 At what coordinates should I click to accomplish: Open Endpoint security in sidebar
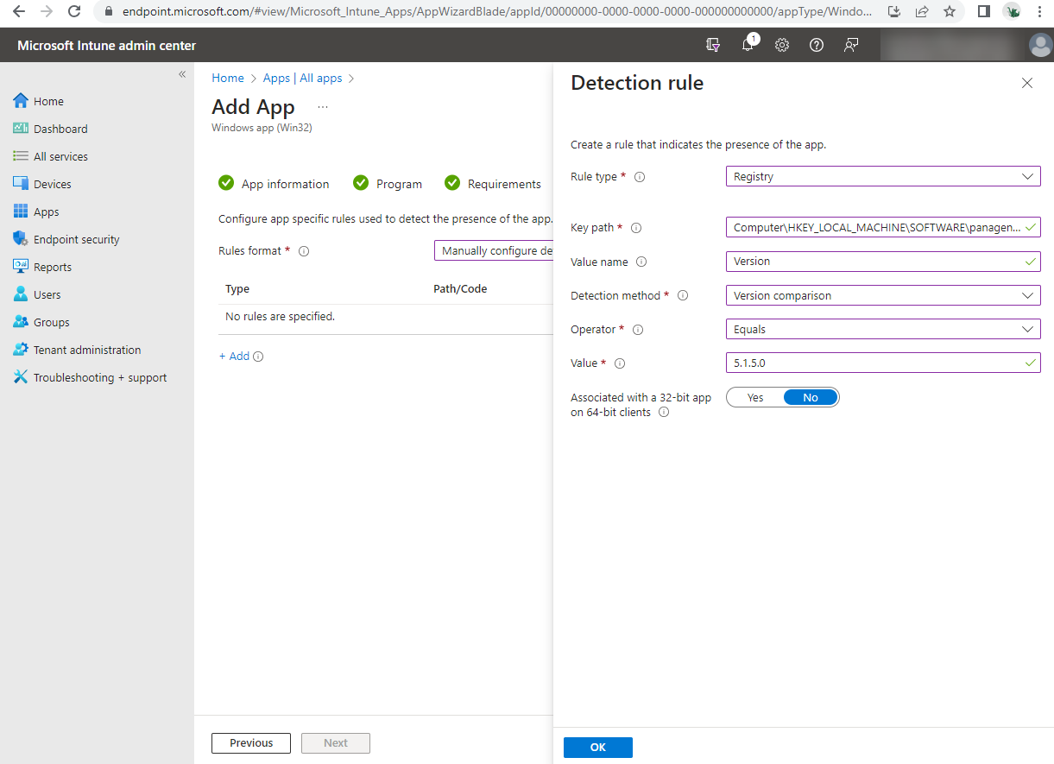pos(76,239)
